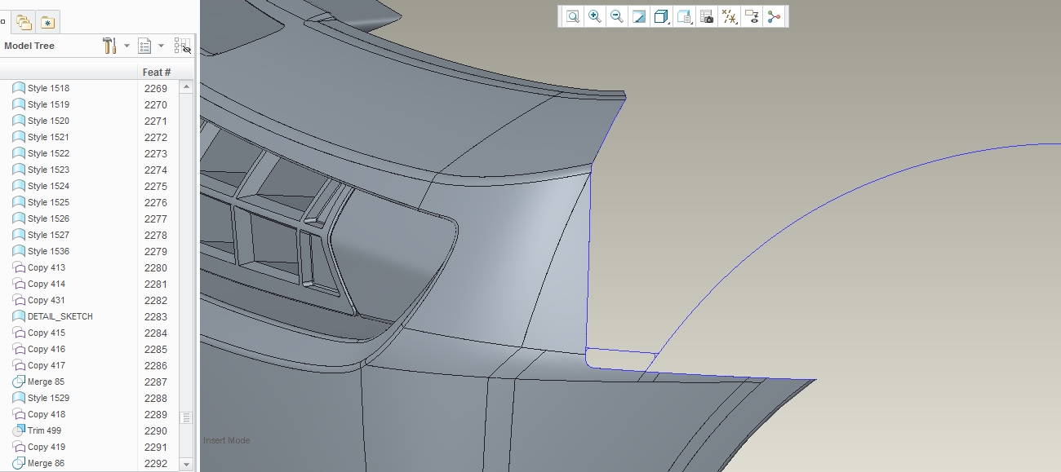Image resolution: width=1061 pixels, height=472 pixels.
Task: Select Copy 413 feature
Action: pyautogui.click(x=47, y=267)
